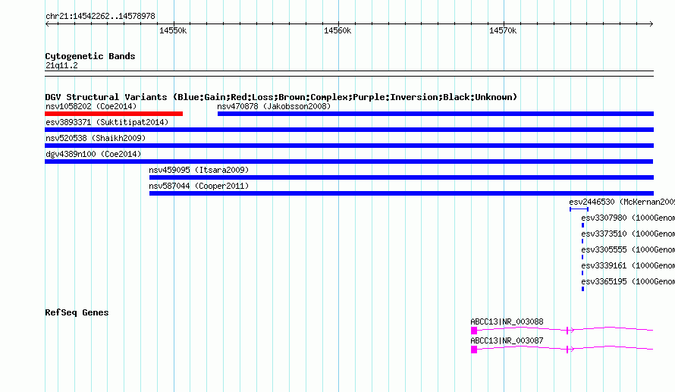
Task: Click the nsv520538 blue gain bar
Action: click(x=349, y=146)
